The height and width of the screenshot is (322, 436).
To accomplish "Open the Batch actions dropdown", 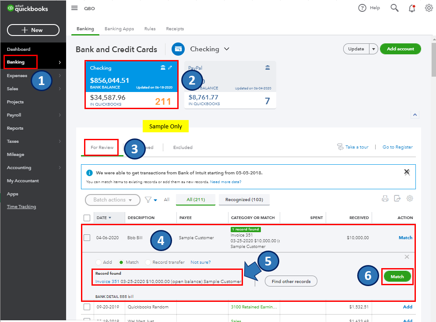I will pos(113,200).
